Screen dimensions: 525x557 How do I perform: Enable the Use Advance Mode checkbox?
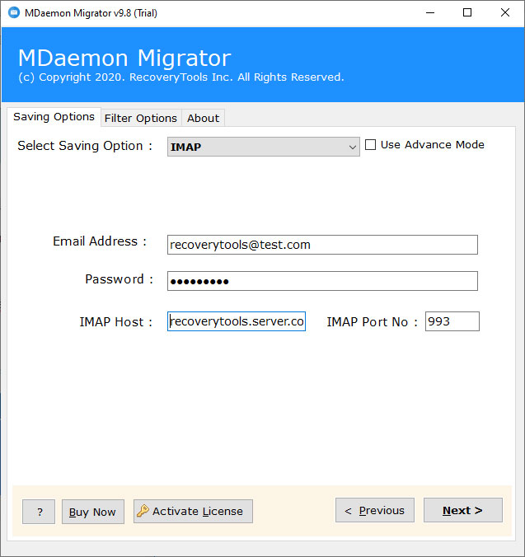point(371,144)
